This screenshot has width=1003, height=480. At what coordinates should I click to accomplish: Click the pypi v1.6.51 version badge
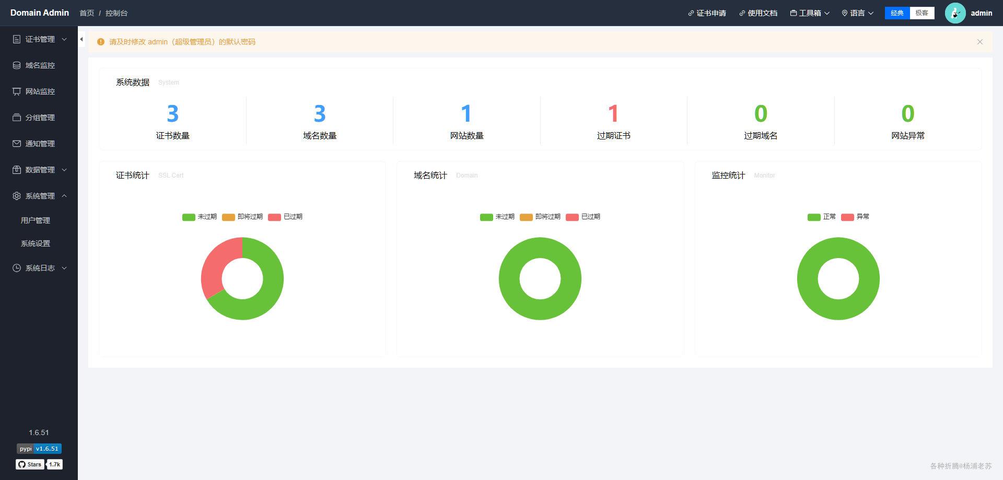pos(39,449)
